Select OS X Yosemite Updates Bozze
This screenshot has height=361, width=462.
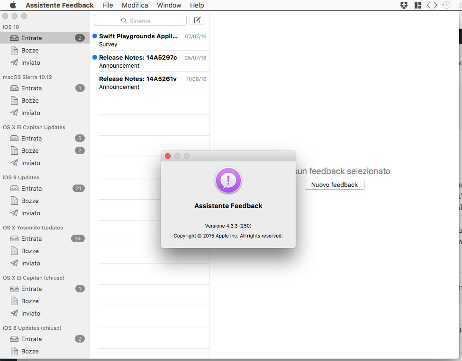45,251
